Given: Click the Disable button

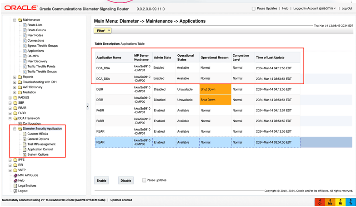Looking at the screenshot, I should pos(126,181).
